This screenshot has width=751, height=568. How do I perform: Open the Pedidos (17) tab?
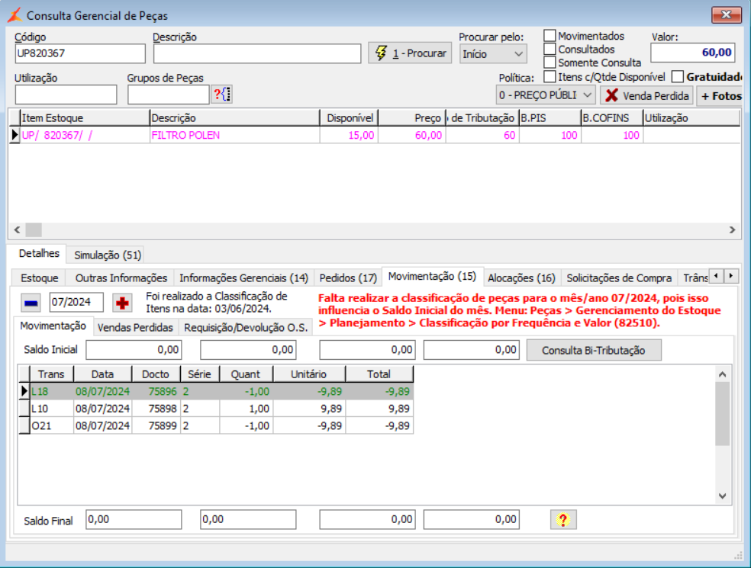click(x=348, y=278)
